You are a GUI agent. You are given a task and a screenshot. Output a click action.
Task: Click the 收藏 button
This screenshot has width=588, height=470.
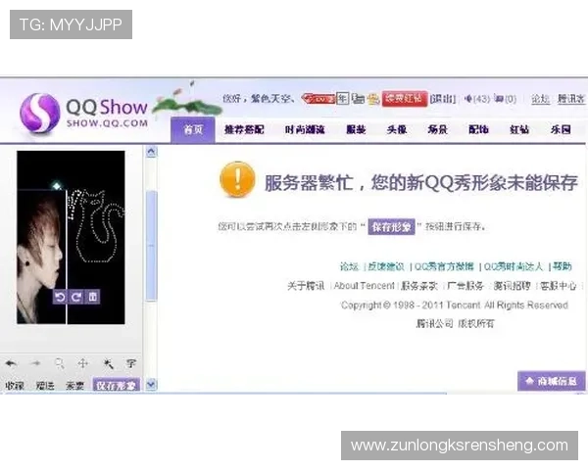(15, 385)
